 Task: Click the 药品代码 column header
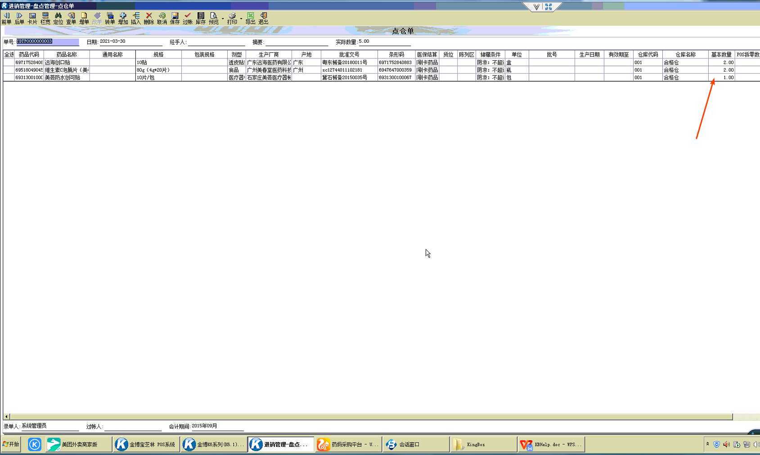point(29,54)
